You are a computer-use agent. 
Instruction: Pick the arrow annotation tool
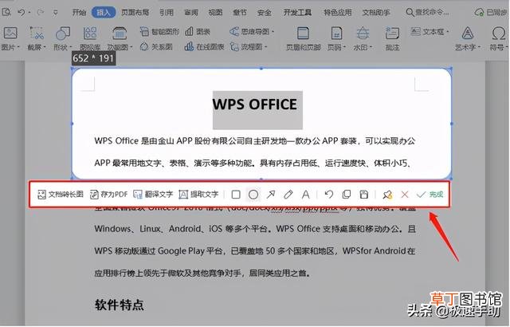[x=271, y=195]
